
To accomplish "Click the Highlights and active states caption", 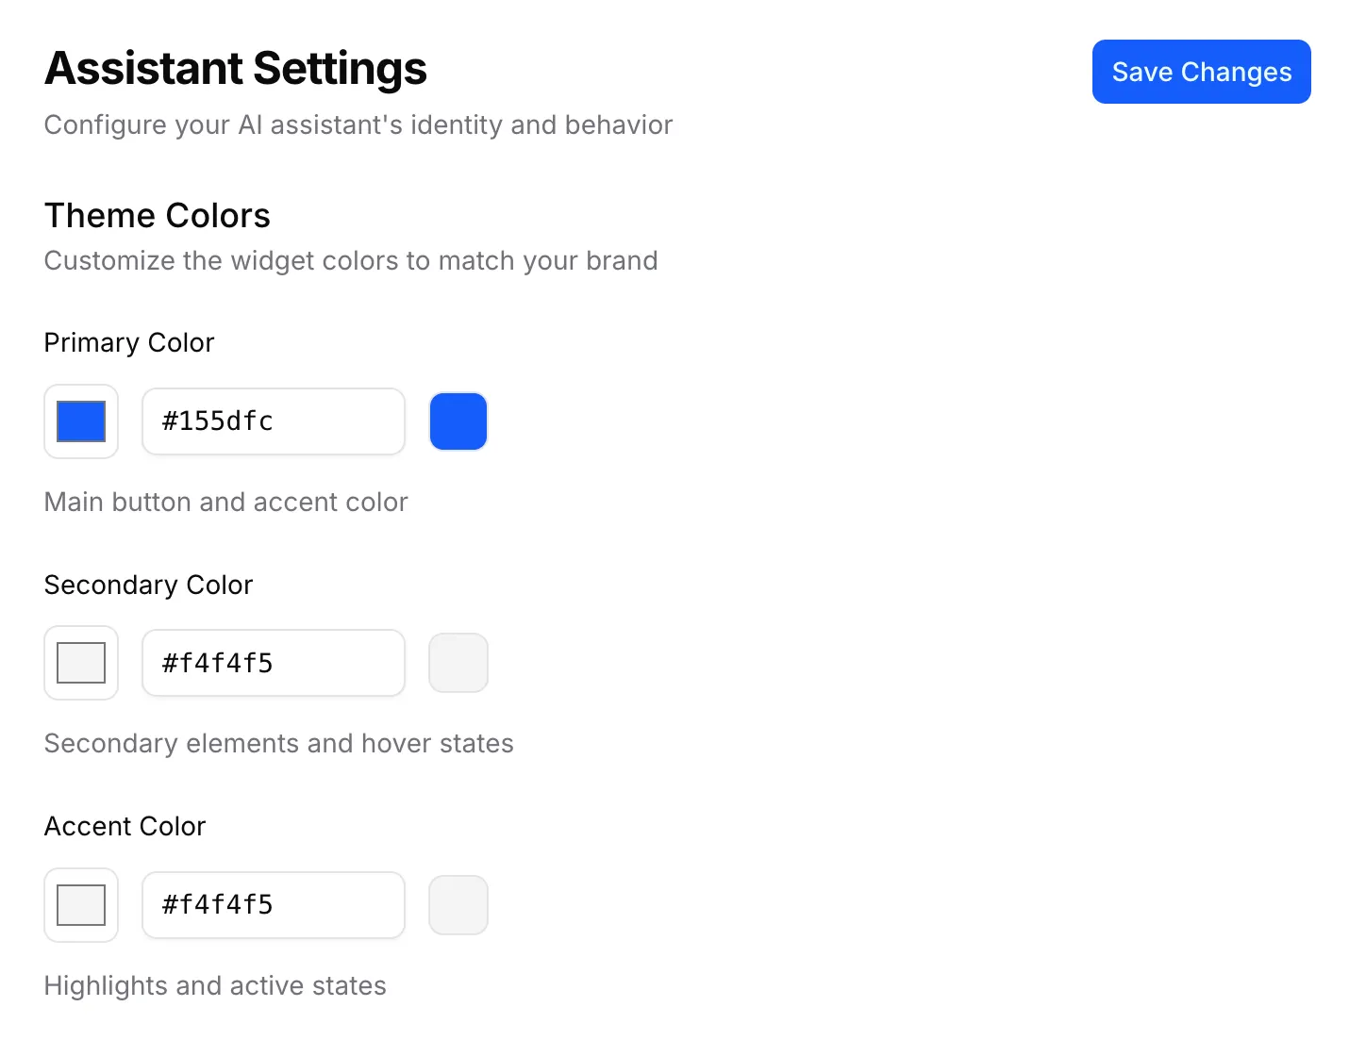I will [214, 985].
